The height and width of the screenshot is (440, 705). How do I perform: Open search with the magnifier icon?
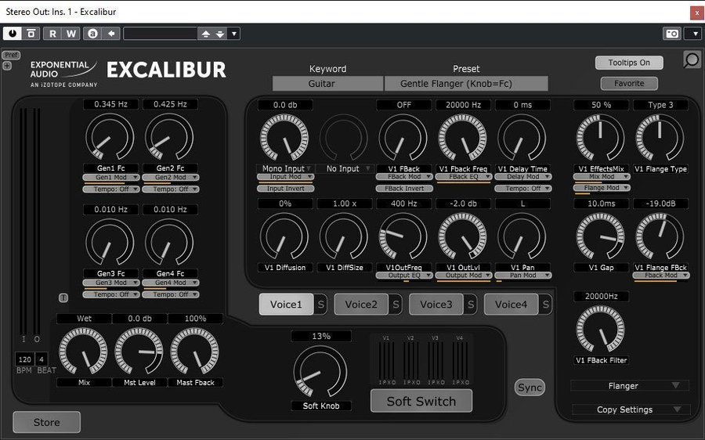click(692, 60)
